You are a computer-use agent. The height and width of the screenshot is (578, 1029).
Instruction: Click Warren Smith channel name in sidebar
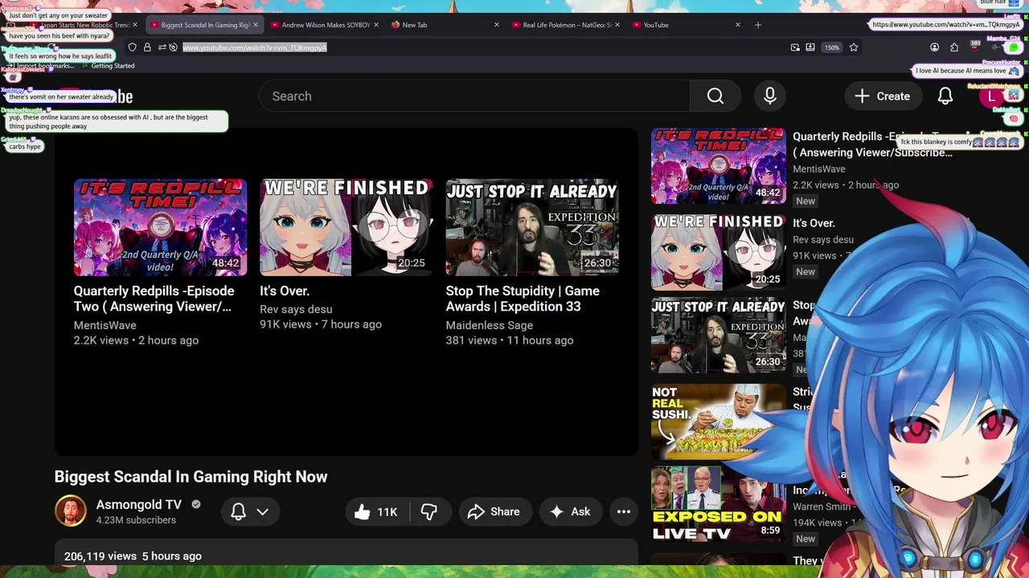click(x=825, y=507)
